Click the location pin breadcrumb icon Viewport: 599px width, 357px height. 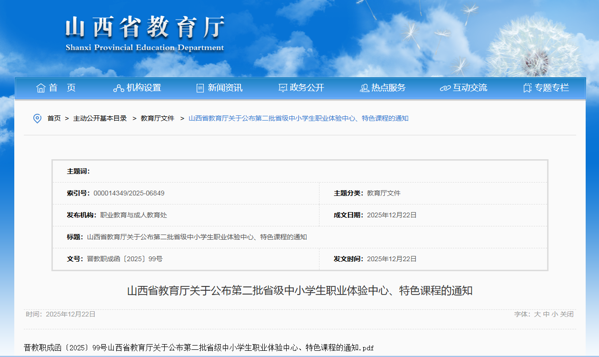tap(37, 118)
